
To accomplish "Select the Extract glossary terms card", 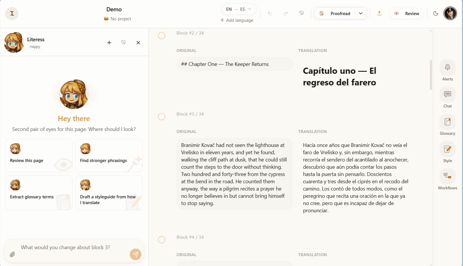I will tap(39, 193).
